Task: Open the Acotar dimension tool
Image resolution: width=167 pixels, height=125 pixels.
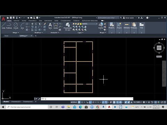Action: (56, 26)
